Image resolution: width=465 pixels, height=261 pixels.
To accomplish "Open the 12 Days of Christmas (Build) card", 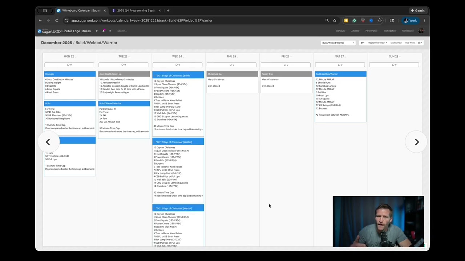I will click(178, 104).
